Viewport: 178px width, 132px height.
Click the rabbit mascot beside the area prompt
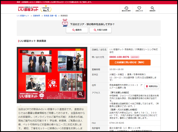[x=65, y=23]
